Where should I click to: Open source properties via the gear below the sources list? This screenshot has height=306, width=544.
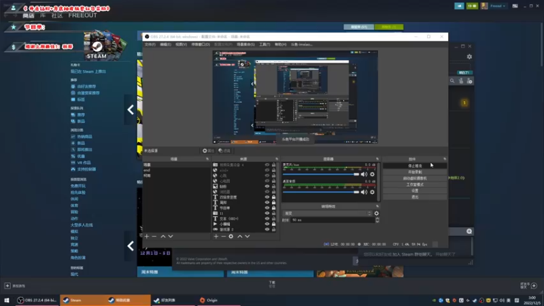[x=231, y=236]
